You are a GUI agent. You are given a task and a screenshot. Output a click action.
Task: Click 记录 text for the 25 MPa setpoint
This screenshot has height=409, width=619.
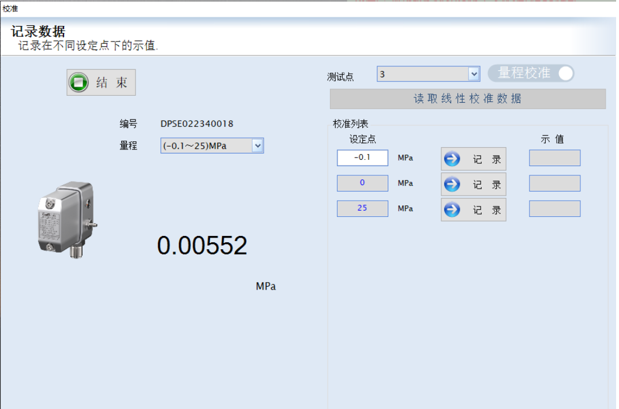pyautogui.click(x=487, y=210)
